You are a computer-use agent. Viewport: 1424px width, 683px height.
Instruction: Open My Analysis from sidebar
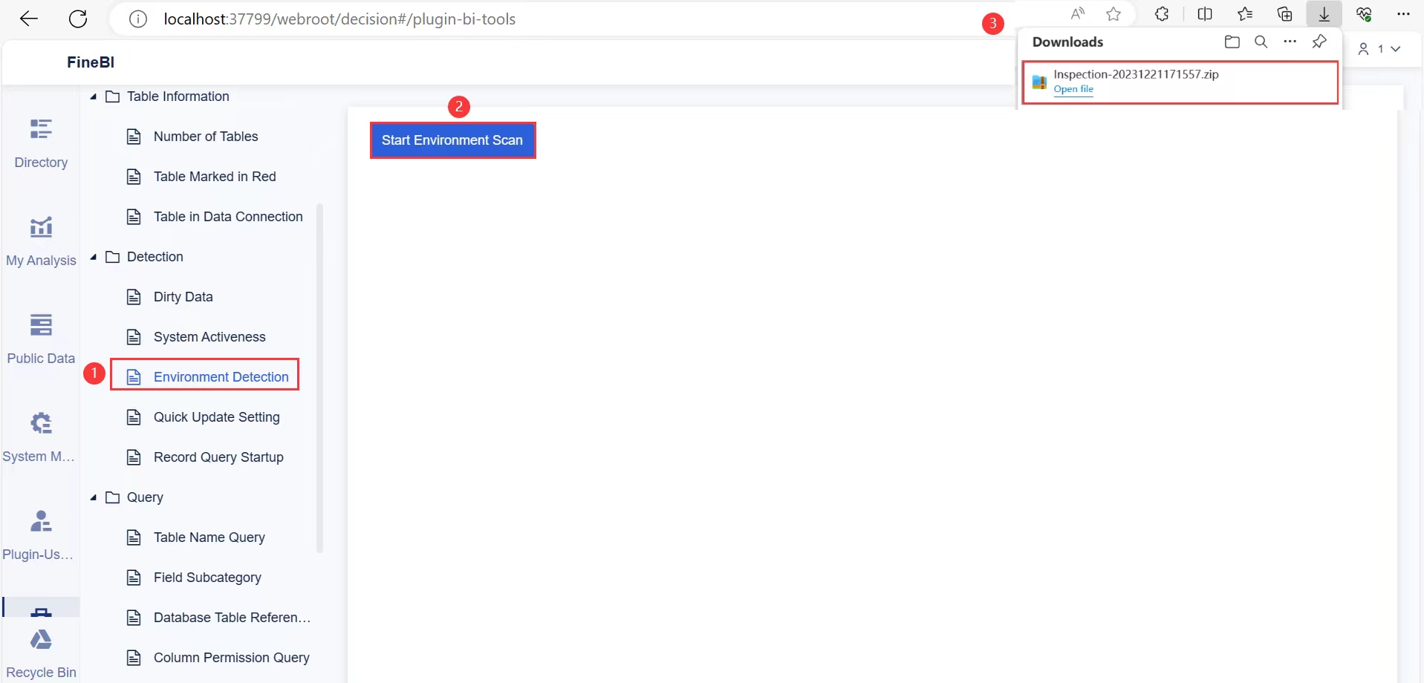pyautogui.click(x=41, y=241)
